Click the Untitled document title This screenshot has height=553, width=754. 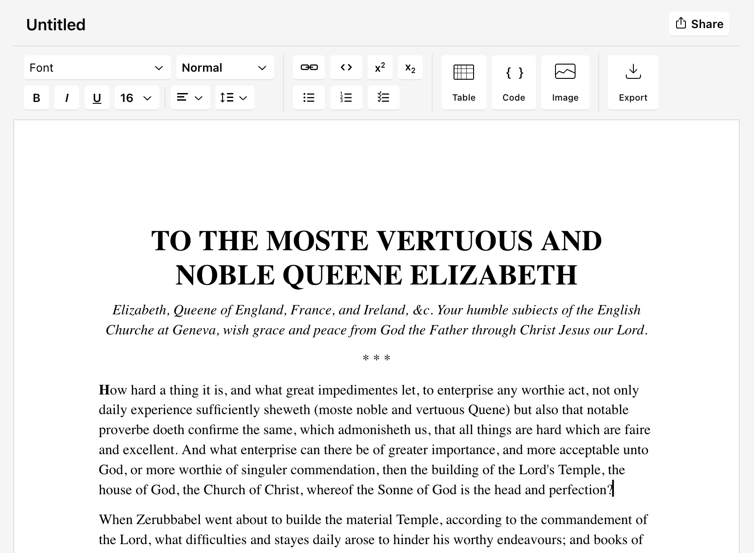[56, 25]
